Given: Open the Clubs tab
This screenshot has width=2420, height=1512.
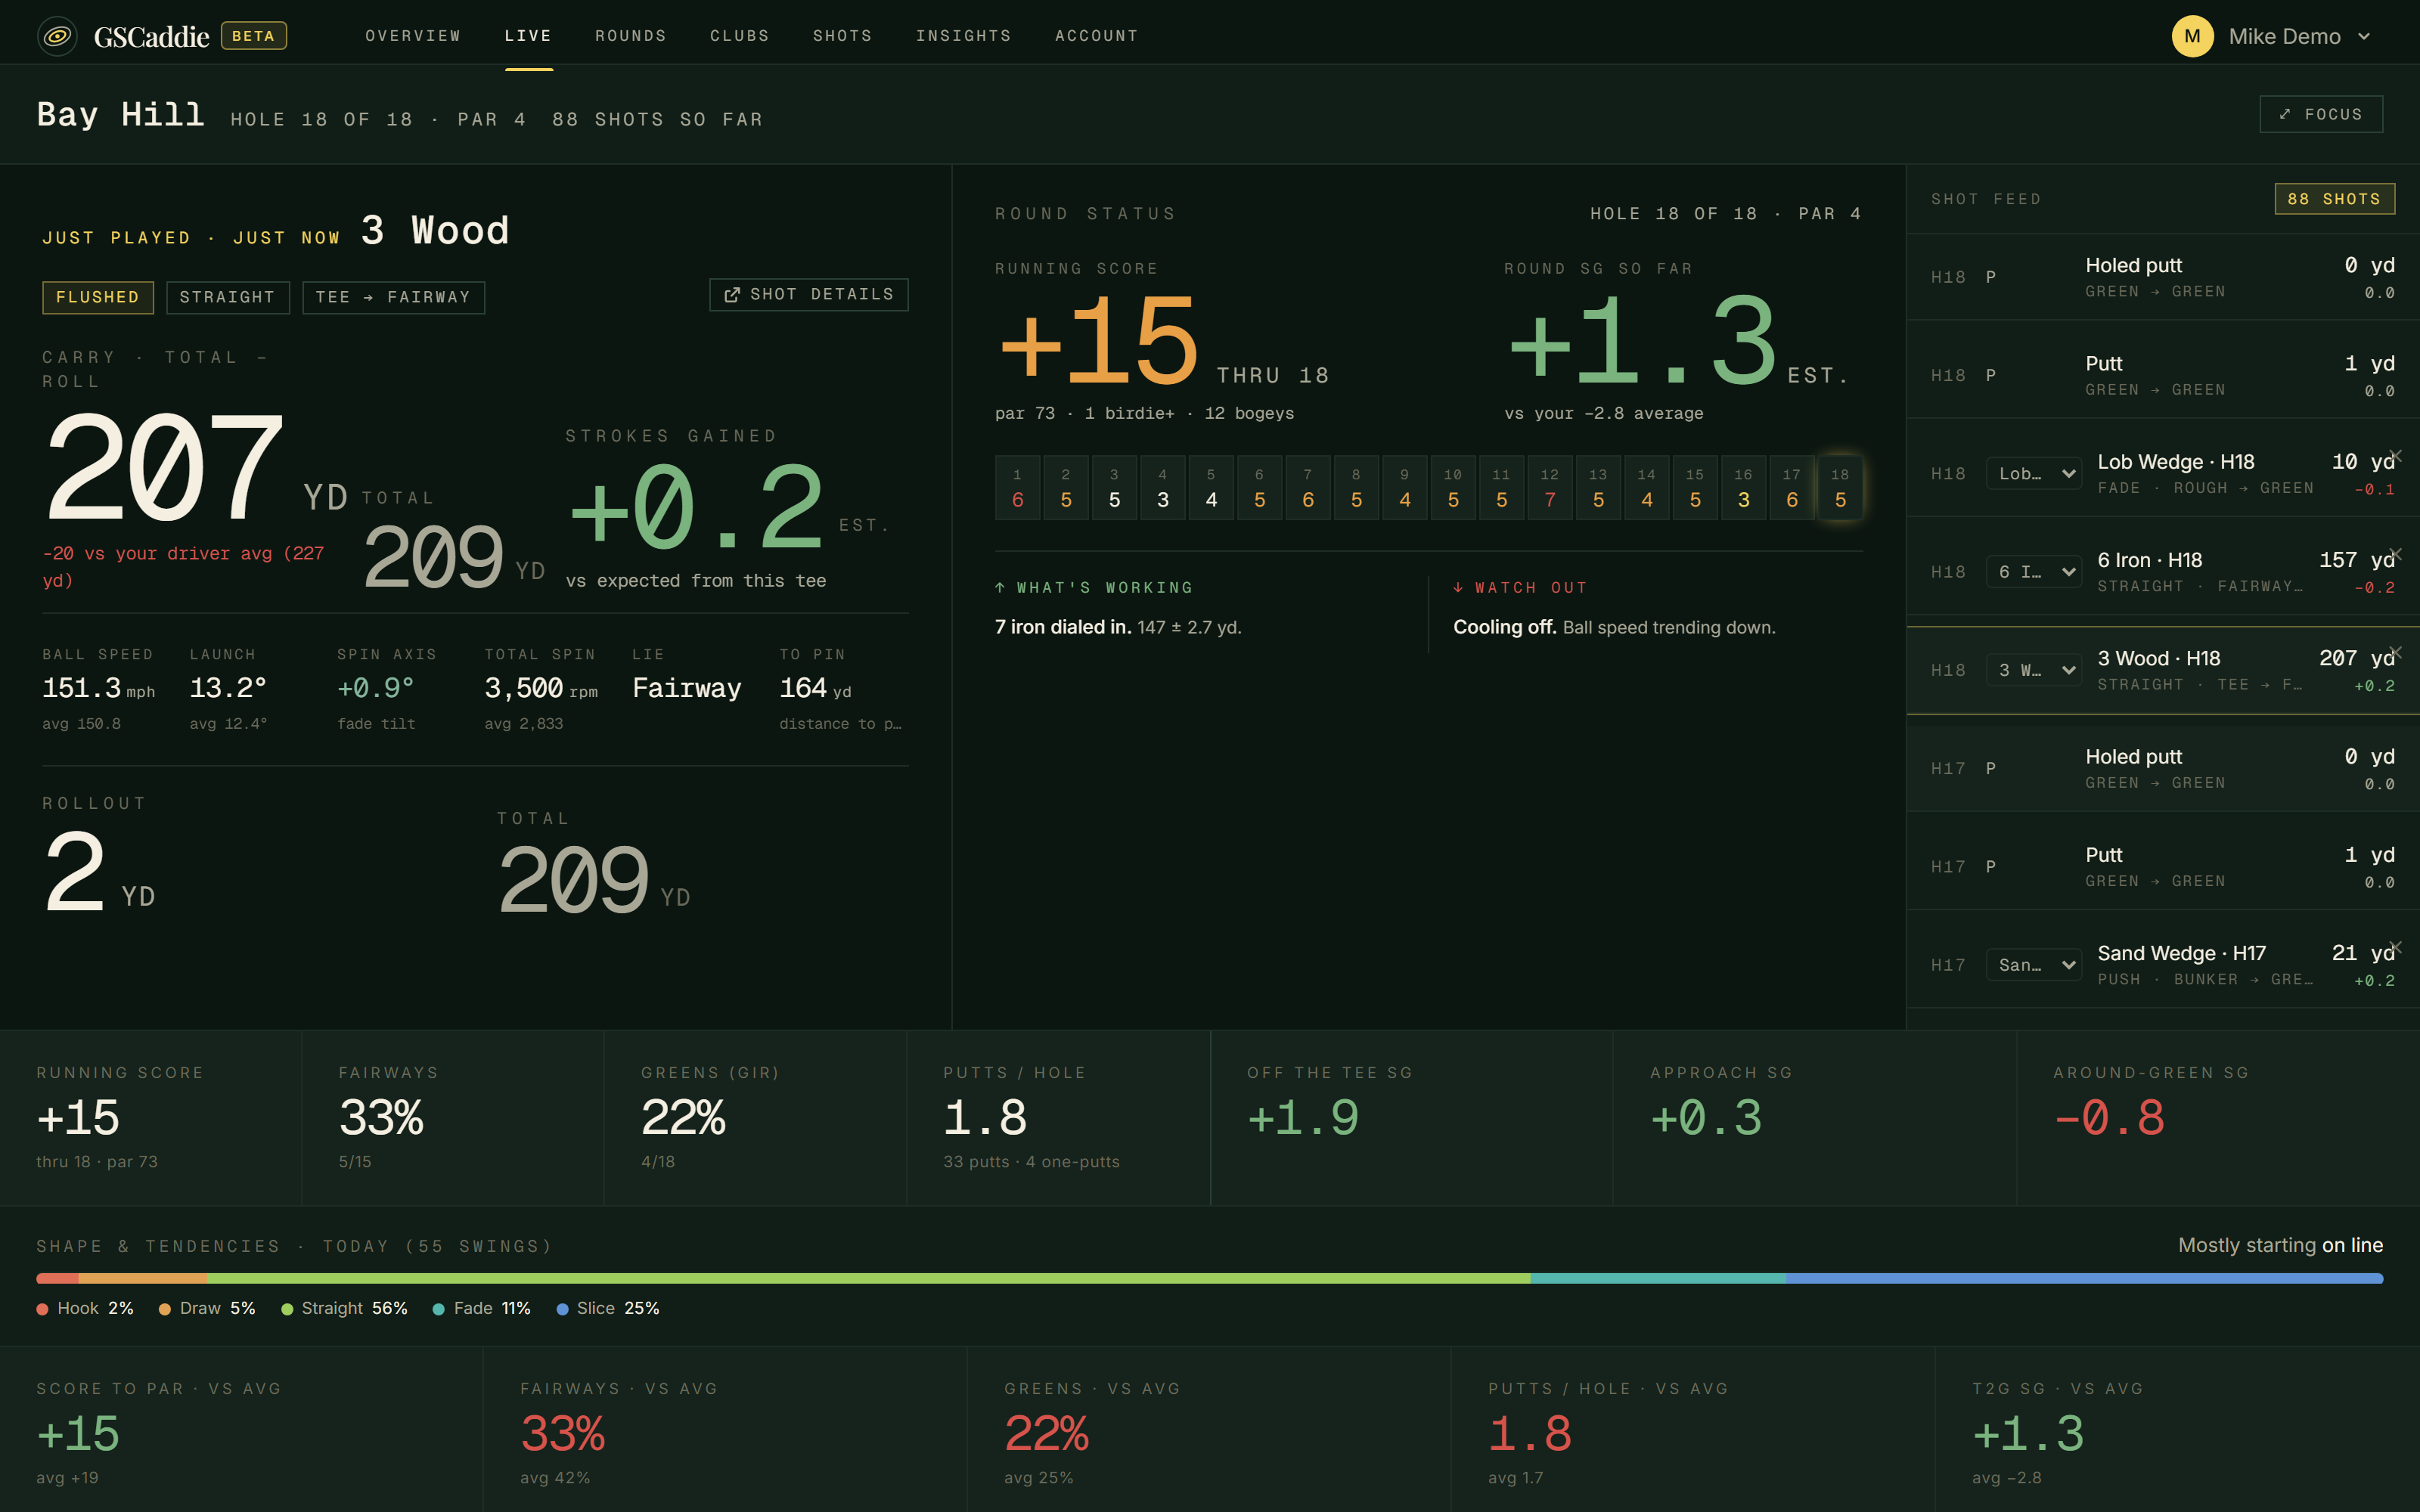Looking at the screenshot, I should [739, 36].
